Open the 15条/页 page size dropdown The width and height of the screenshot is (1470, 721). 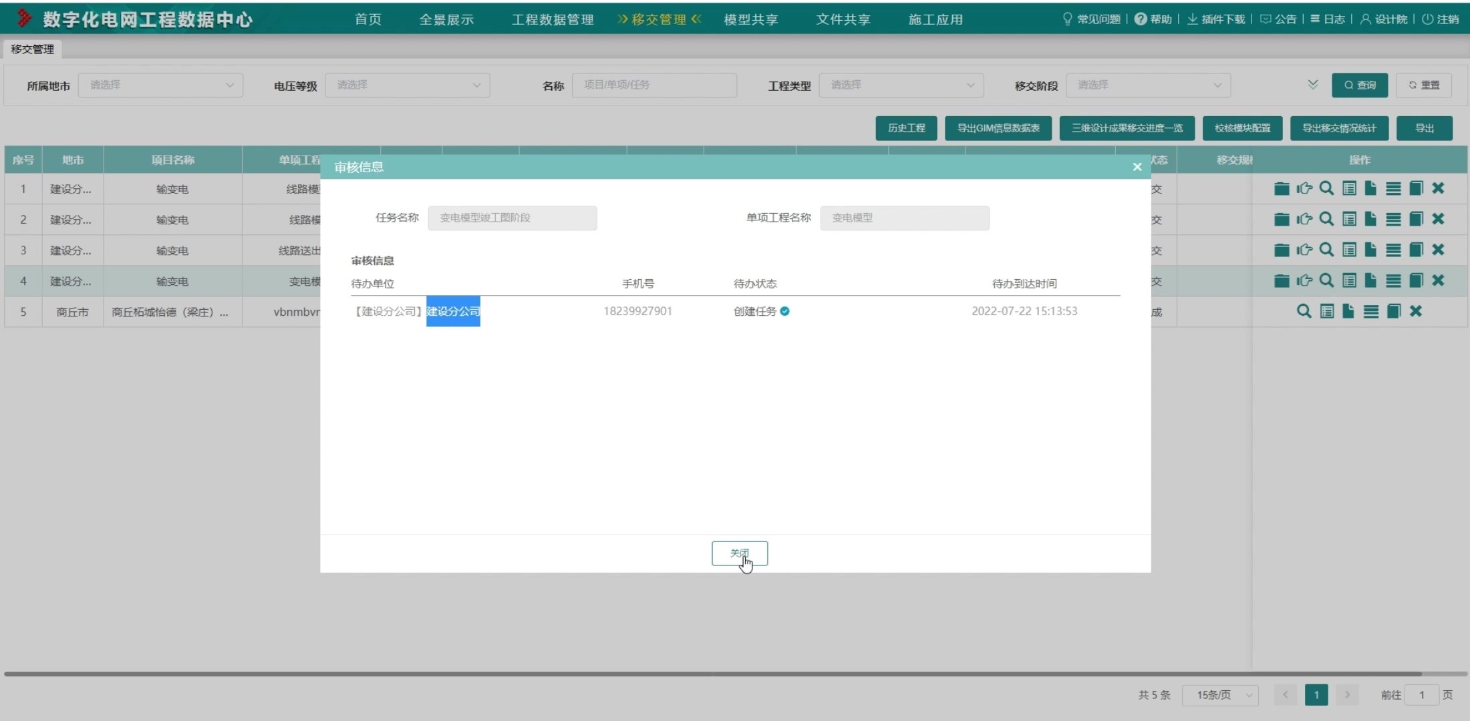coord(1221,695)
